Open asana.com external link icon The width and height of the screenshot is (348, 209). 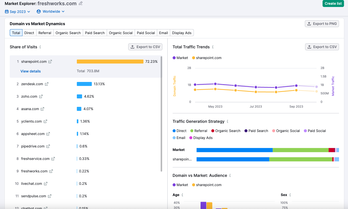coord(42,109)
